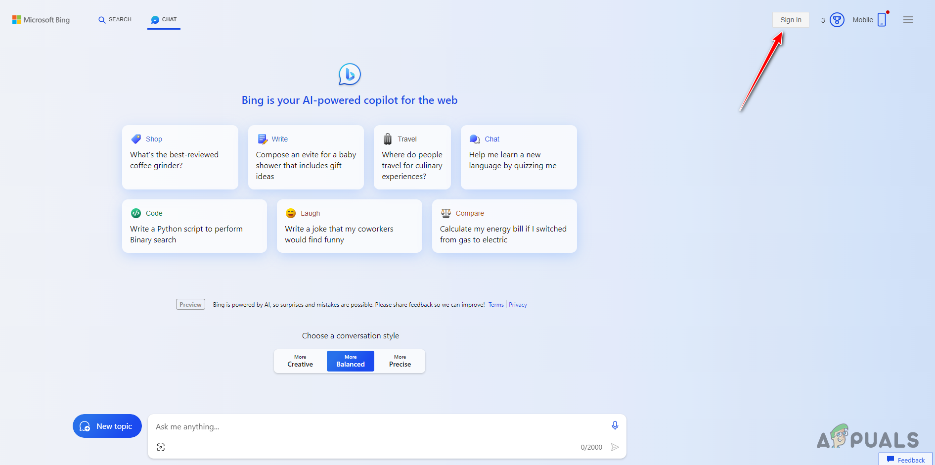
Task: Select the Write baby shower evite card
Action: click(x=306, y=157)
